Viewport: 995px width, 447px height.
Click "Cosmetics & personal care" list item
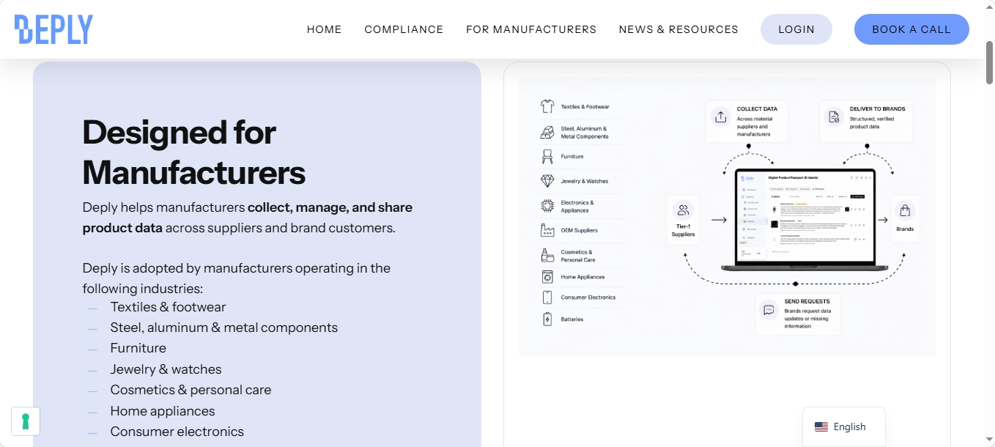191,390
